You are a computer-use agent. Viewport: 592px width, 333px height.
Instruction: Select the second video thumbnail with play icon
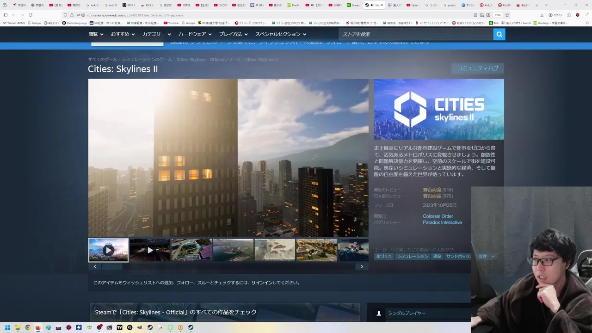[150, 250]
